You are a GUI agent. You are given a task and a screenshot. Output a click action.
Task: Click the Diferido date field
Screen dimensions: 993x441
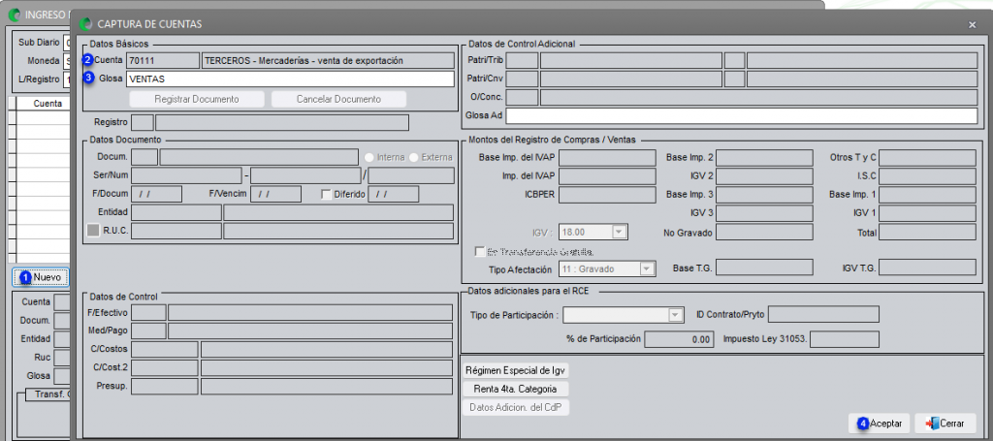394,194
